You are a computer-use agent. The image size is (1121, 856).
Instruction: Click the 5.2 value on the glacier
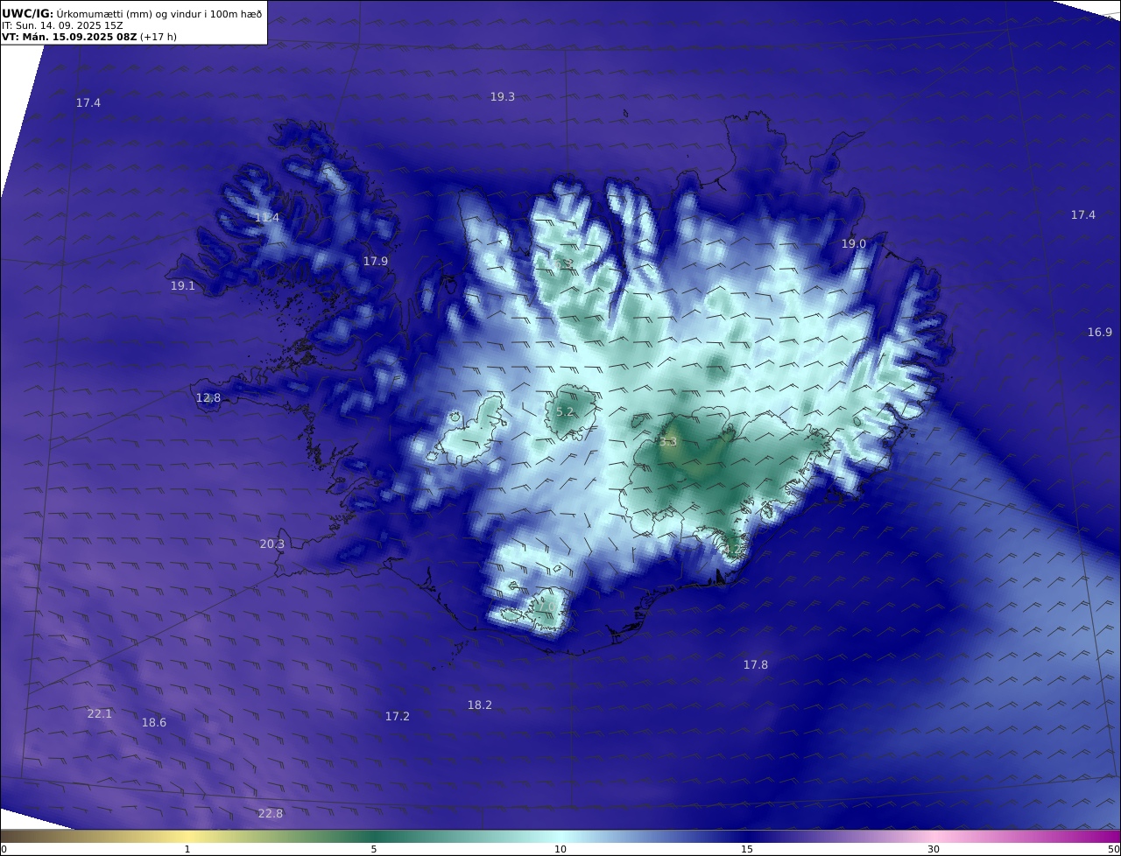(565, 412)
